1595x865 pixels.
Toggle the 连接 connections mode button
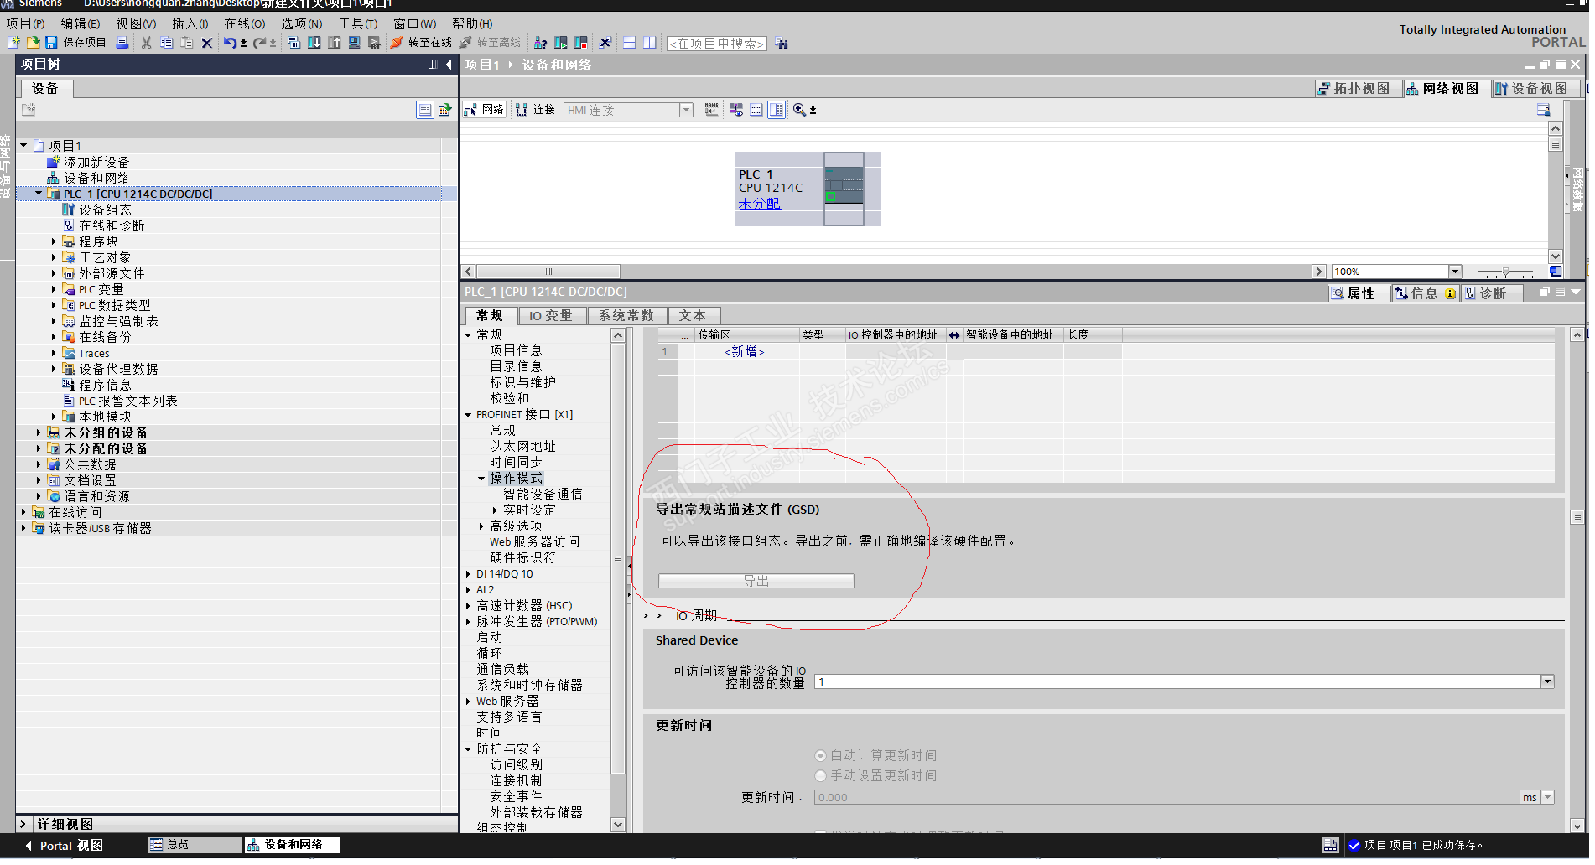pyautogui.click(x=536, y=110)
